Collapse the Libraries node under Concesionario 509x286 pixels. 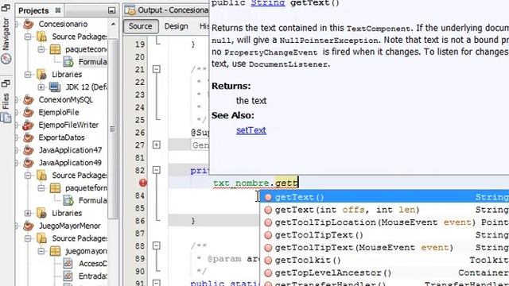click(29, 75)
